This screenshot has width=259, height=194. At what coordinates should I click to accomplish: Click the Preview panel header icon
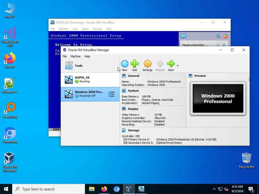[190, 76]
